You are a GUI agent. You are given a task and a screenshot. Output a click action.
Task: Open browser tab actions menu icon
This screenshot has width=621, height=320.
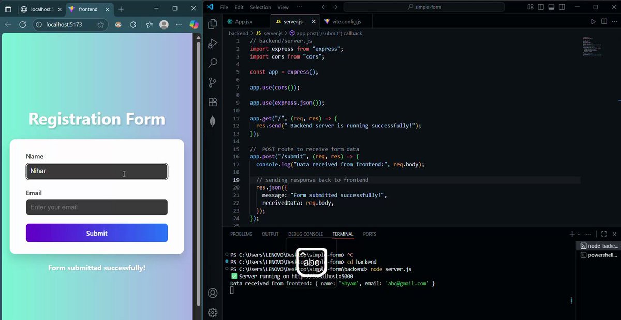click(8, 9)
